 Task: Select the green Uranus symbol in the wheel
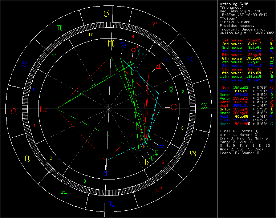point(151,158)
